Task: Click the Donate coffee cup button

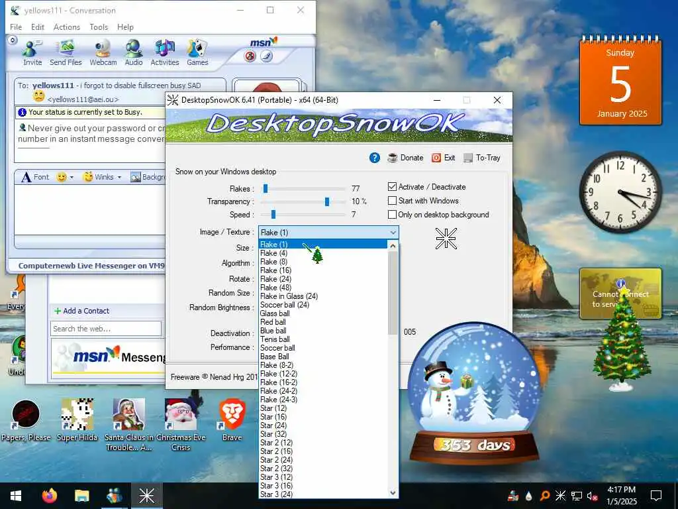Action: pos(405,158)
